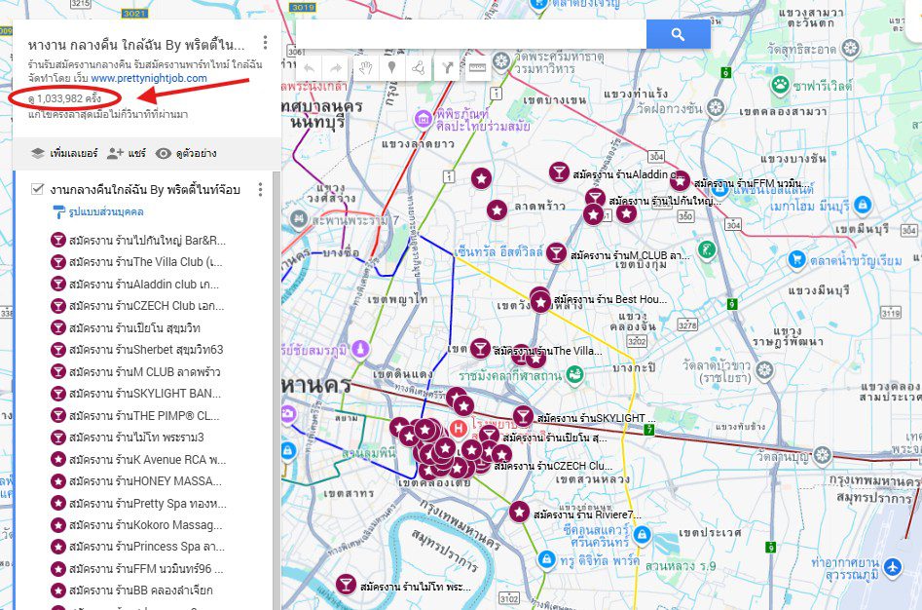Screen dimensions: 922x610
Task: Select the draw line tool
Action: pyautogui.click(x=419, y=68)
